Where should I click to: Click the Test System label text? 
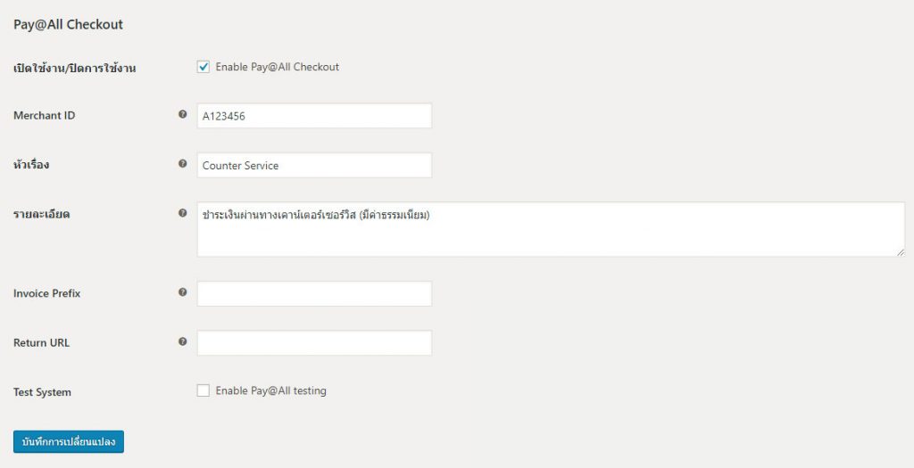(x=42, y=392)
